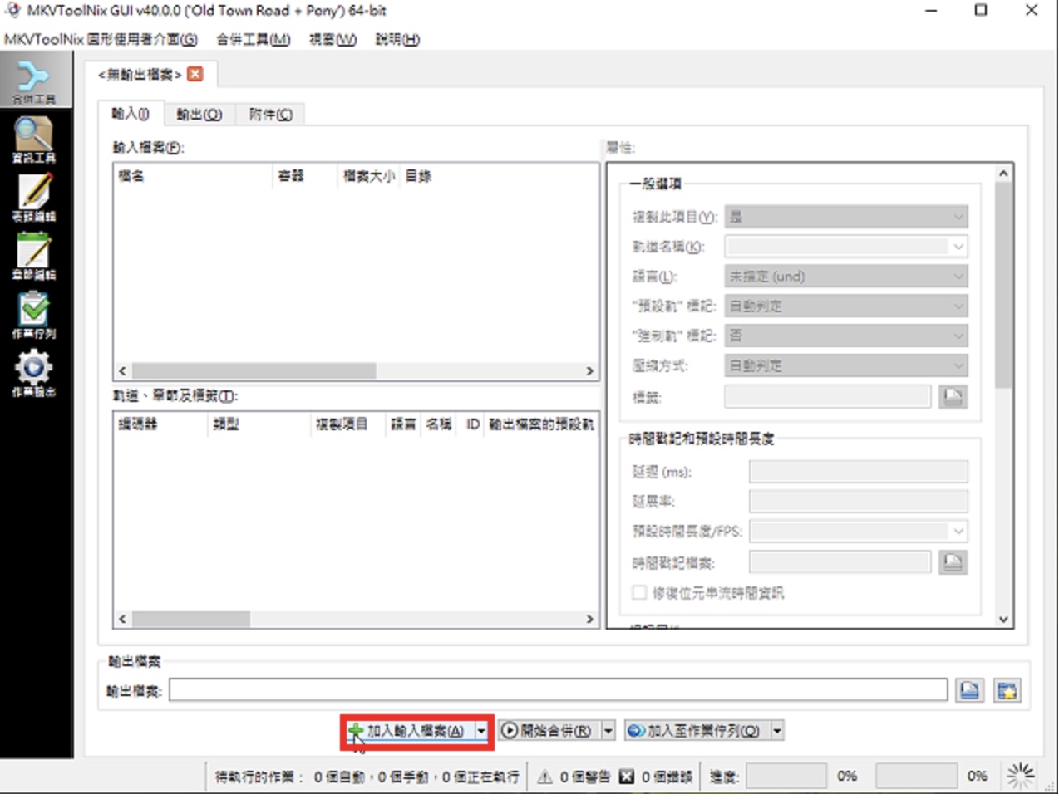Open the 合併工具 (merge tool) in the sidebar

[34, 81]
